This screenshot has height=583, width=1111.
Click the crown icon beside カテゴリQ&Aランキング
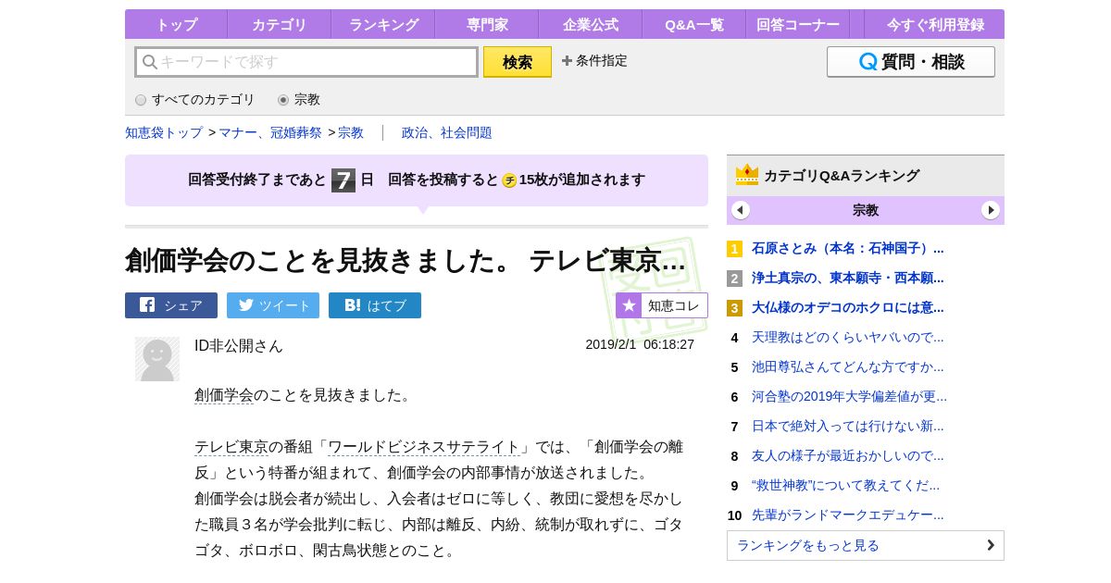[747, 175]
